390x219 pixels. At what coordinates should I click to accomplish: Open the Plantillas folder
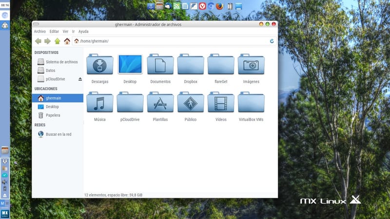pyautogui.click(x=160, y=102)
